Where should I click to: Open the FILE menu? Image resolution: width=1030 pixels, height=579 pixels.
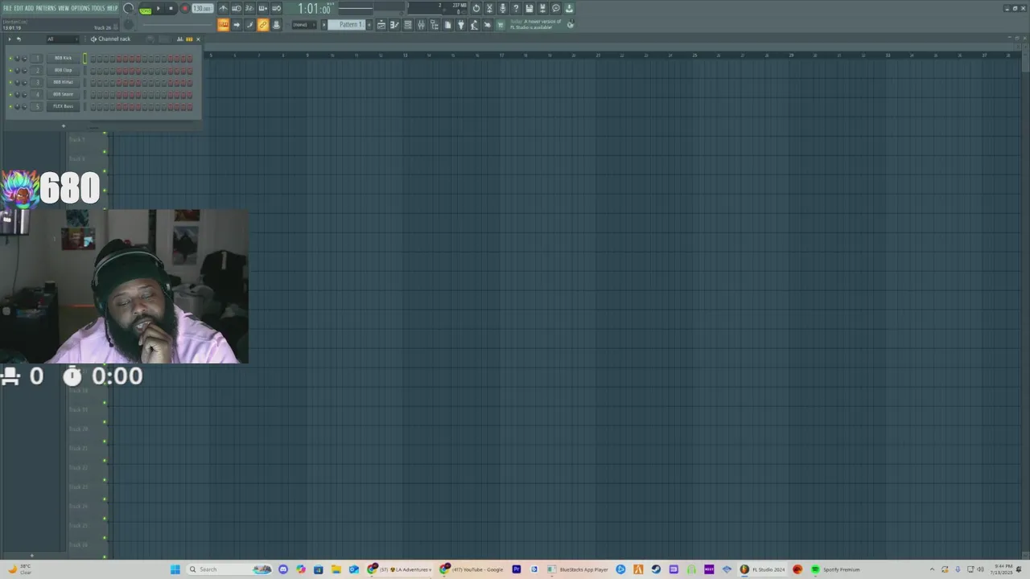coord(8,8)
